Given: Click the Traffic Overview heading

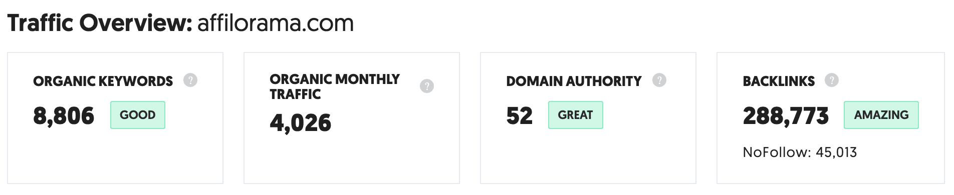Looking at the screenshot, I should [x=100, y=23].
